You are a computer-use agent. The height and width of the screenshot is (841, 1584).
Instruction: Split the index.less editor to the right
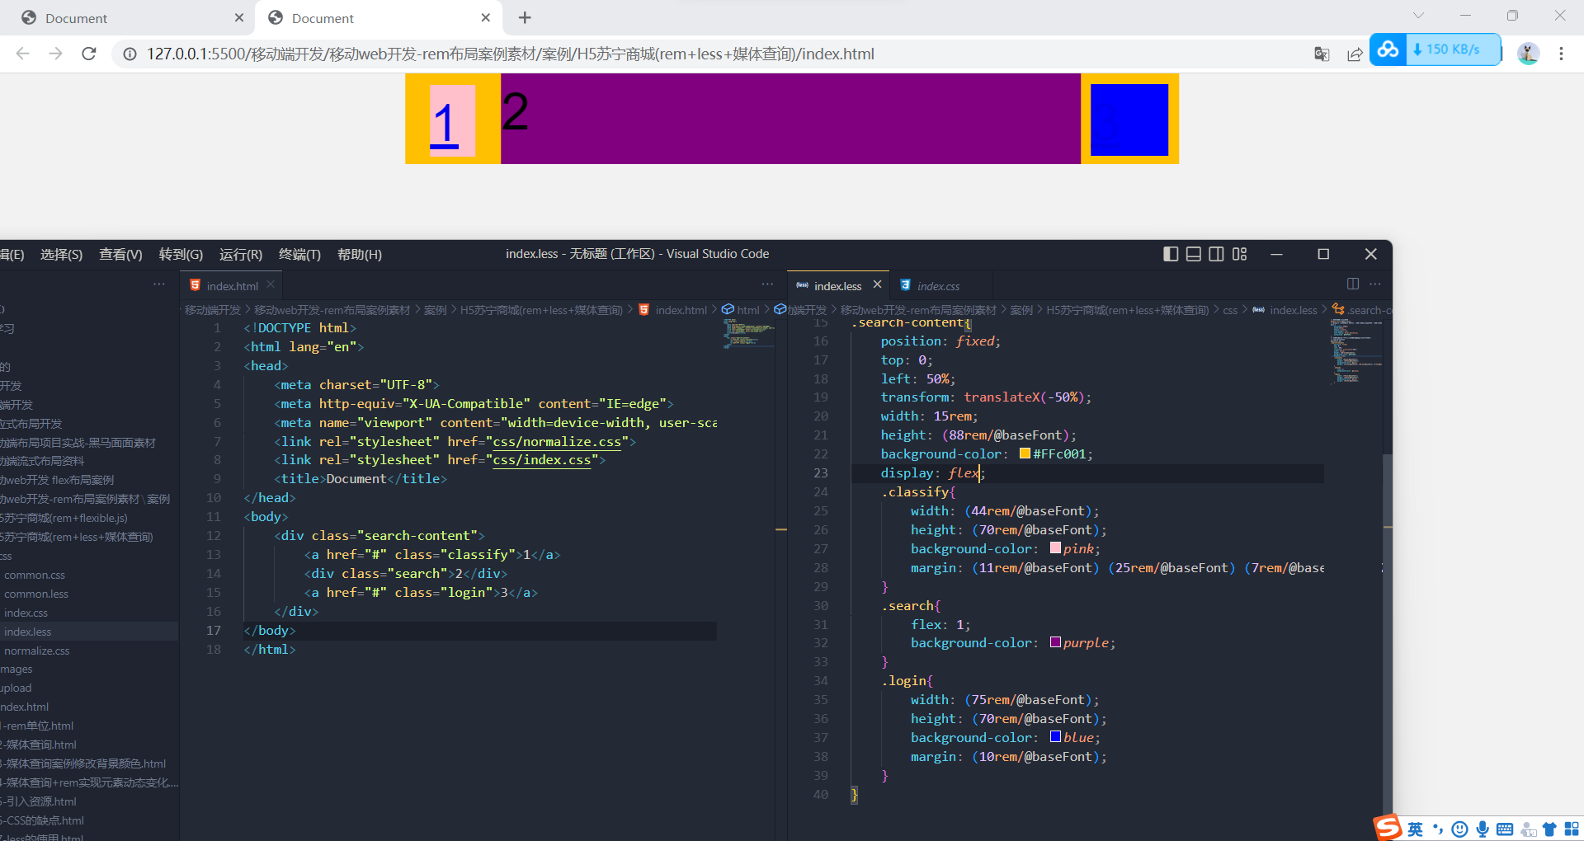click(1353, 284)
